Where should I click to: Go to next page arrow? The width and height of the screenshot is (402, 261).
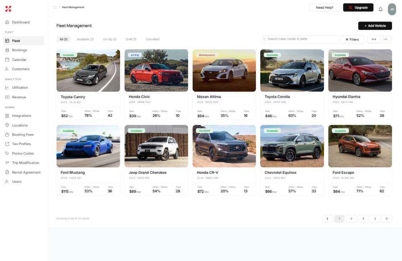[375, 219]
